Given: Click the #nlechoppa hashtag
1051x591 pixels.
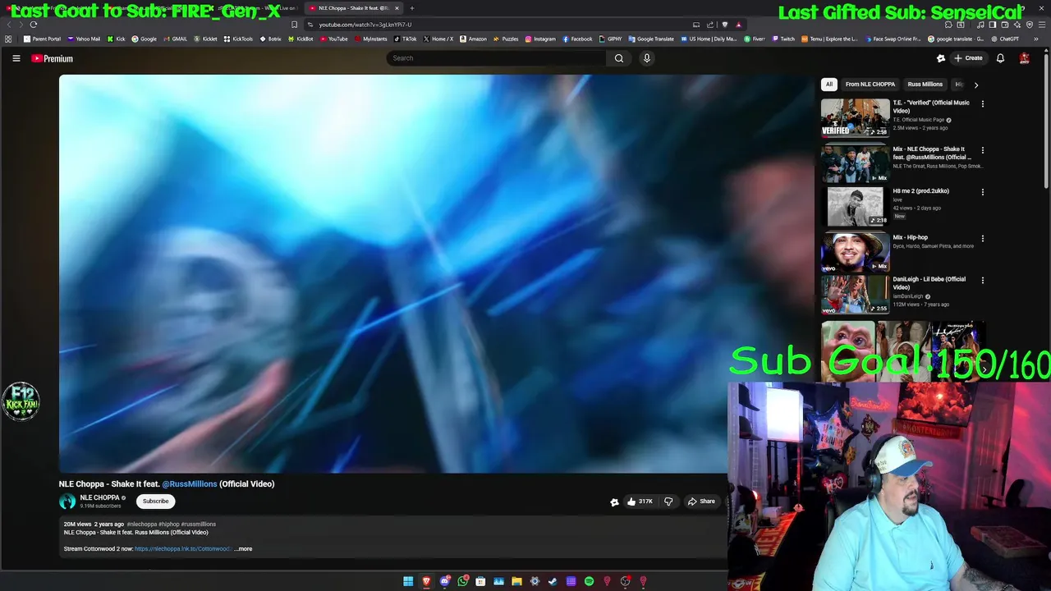Looking at the screenshot, I should [x=142, y=525].
